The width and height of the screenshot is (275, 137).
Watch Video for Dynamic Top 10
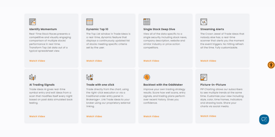pos(94,61)
